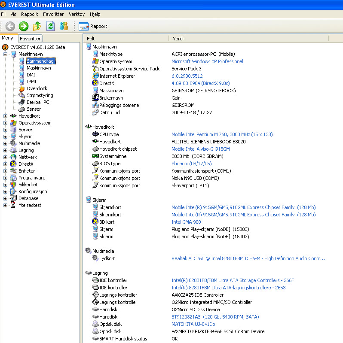Select the IPMI tree item
Screen dimensions: 343x343
click(x=31, y=82)
